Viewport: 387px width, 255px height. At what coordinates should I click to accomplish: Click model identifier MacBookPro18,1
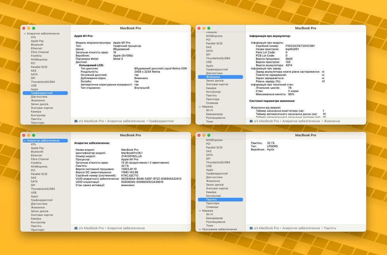point(132,153)
